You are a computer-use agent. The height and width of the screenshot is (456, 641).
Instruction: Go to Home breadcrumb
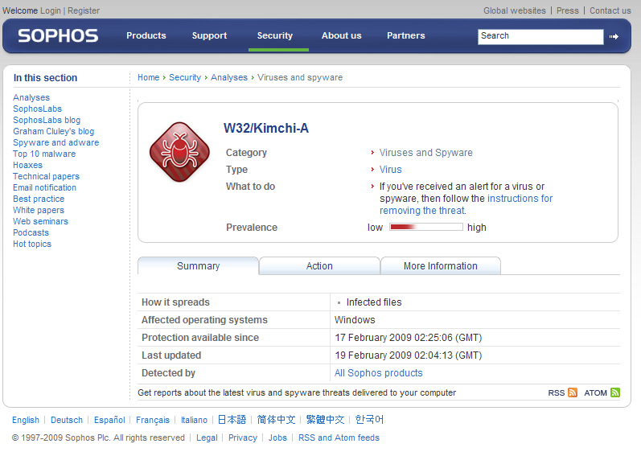(148, 77)
